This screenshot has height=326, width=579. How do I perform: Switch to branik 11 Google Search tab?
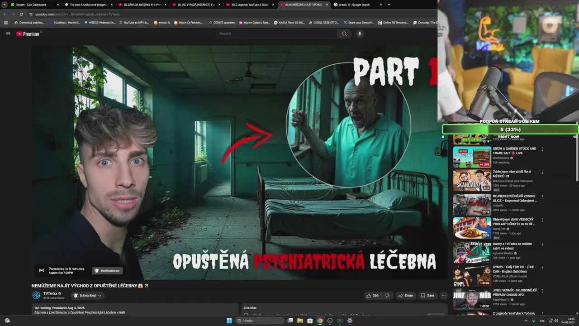pyautogui.click(x=357, y=5)
